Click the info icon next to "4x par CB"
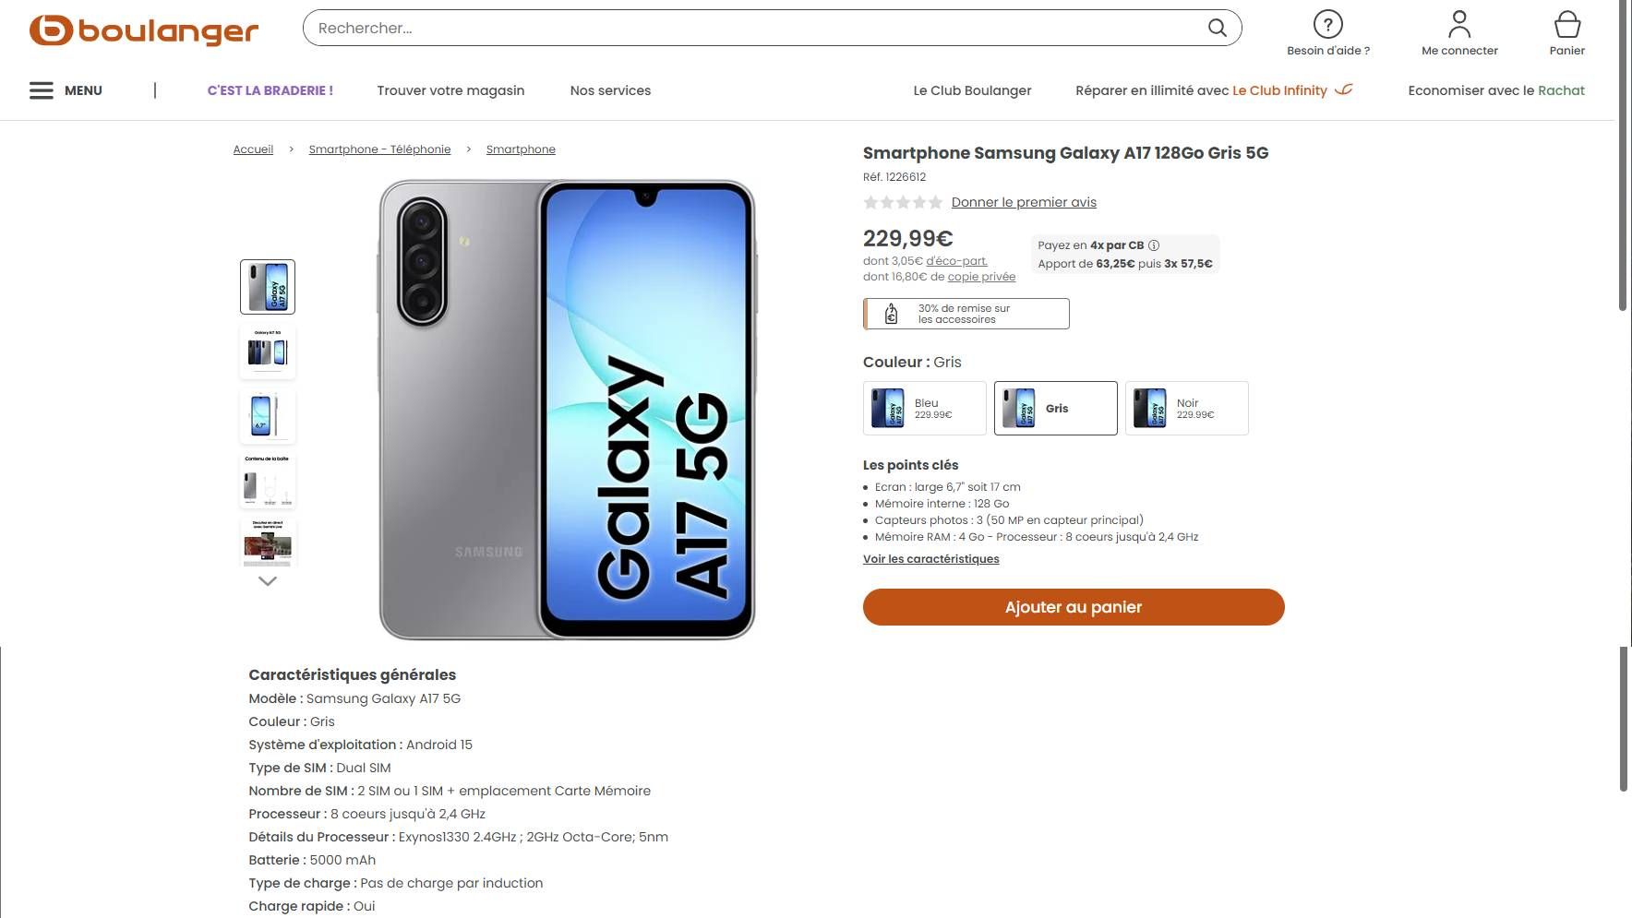Screen dimensions: 1632x918 (1154, 245)
